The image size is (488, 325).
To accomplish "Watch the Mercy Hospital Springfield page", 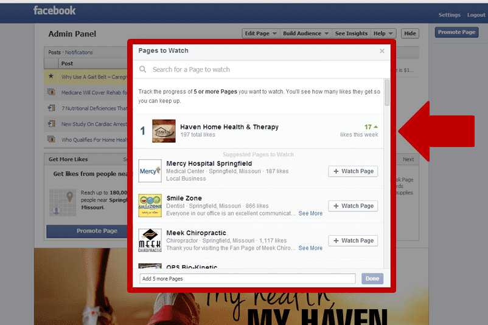I will (x=353, y=171).
